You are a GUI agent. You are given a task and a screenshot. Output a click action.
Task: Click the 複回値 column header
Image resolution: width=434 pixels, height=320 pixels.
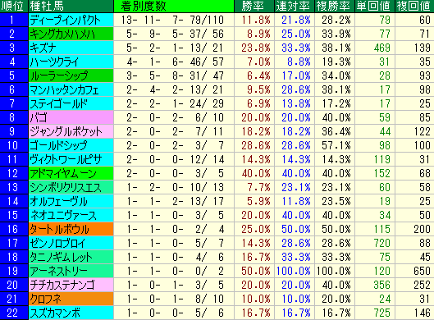pyautogui.click(x=414, y=6)
